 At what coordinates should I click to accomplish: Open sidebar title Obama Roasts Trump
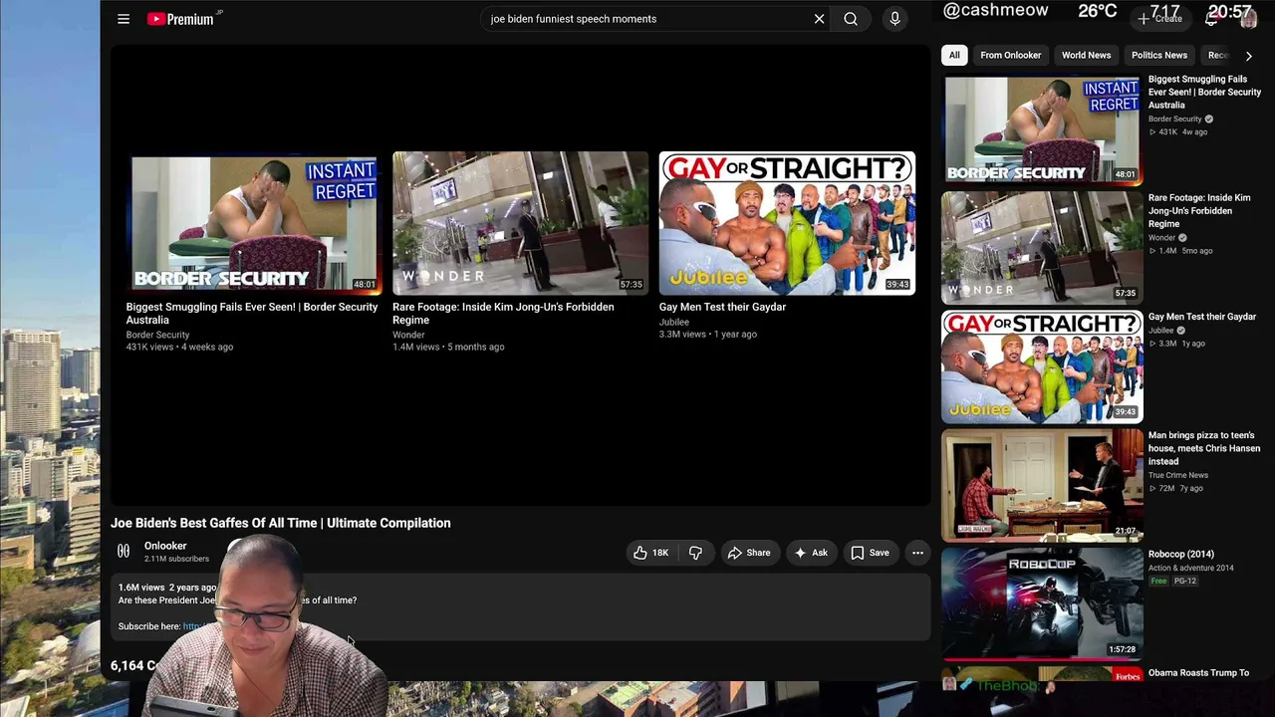(x=1198, y=673)
